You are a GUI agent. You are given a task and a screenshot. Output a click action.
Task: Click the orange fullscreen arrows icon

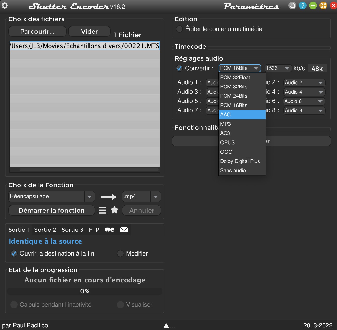323,5
